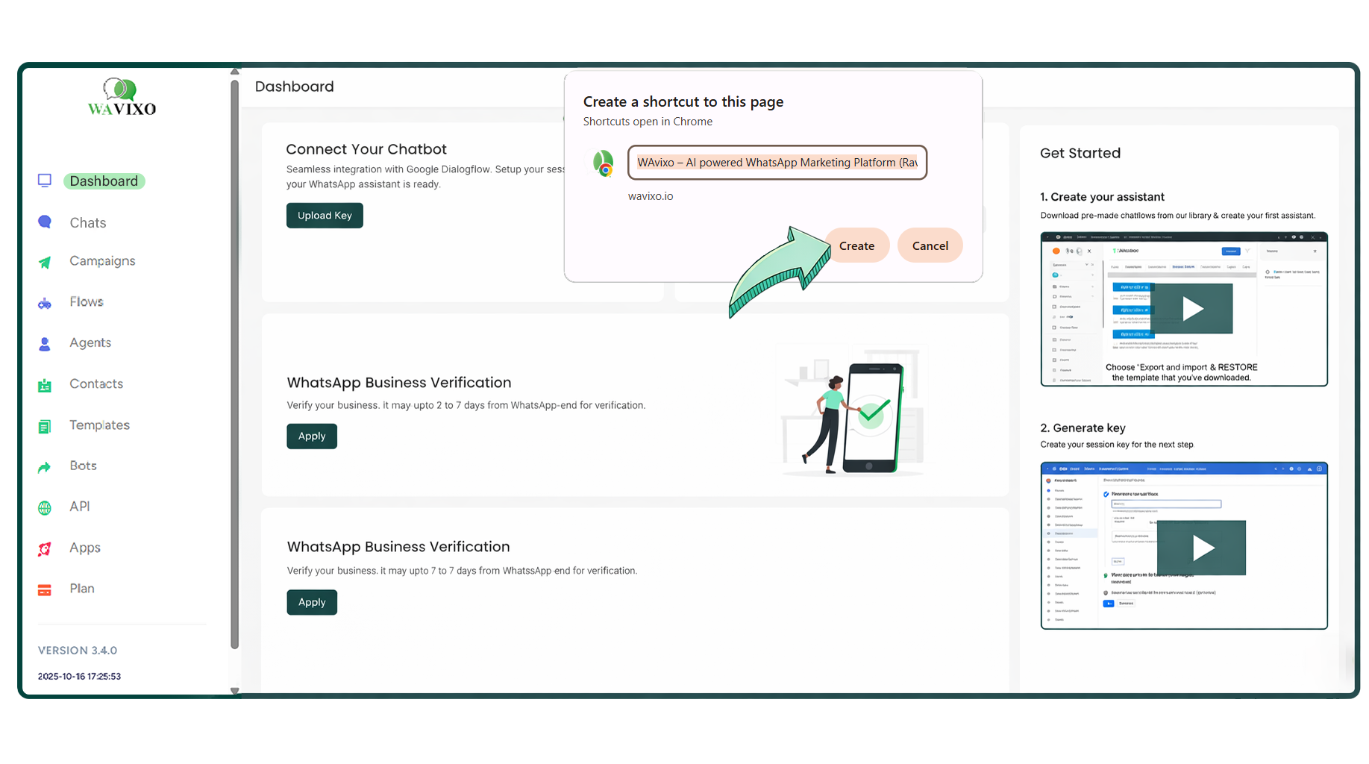Click into the shortcut name text field

point(777,163)
